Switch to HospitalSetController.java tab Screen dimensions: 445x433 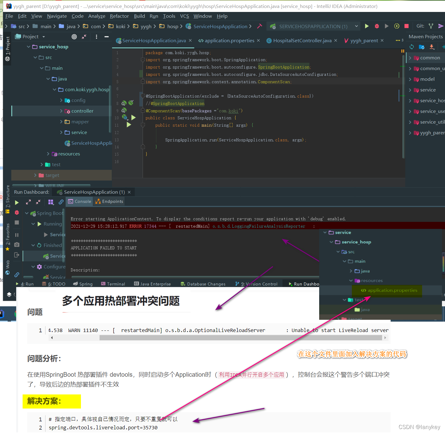[x=302, y=41]
